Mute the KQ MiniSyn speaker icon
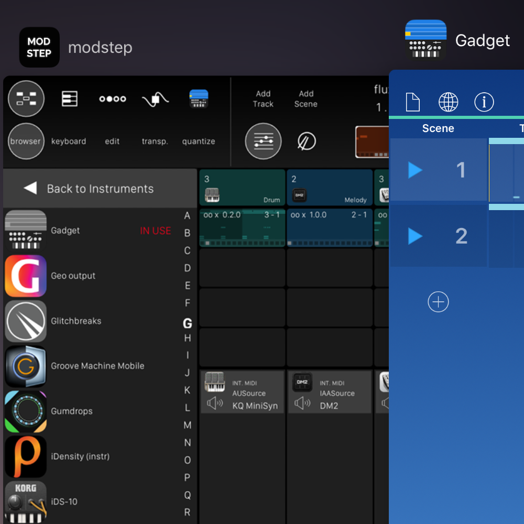Image resolution: width=524 pixels, height=524 pixels. pos(215,403)
